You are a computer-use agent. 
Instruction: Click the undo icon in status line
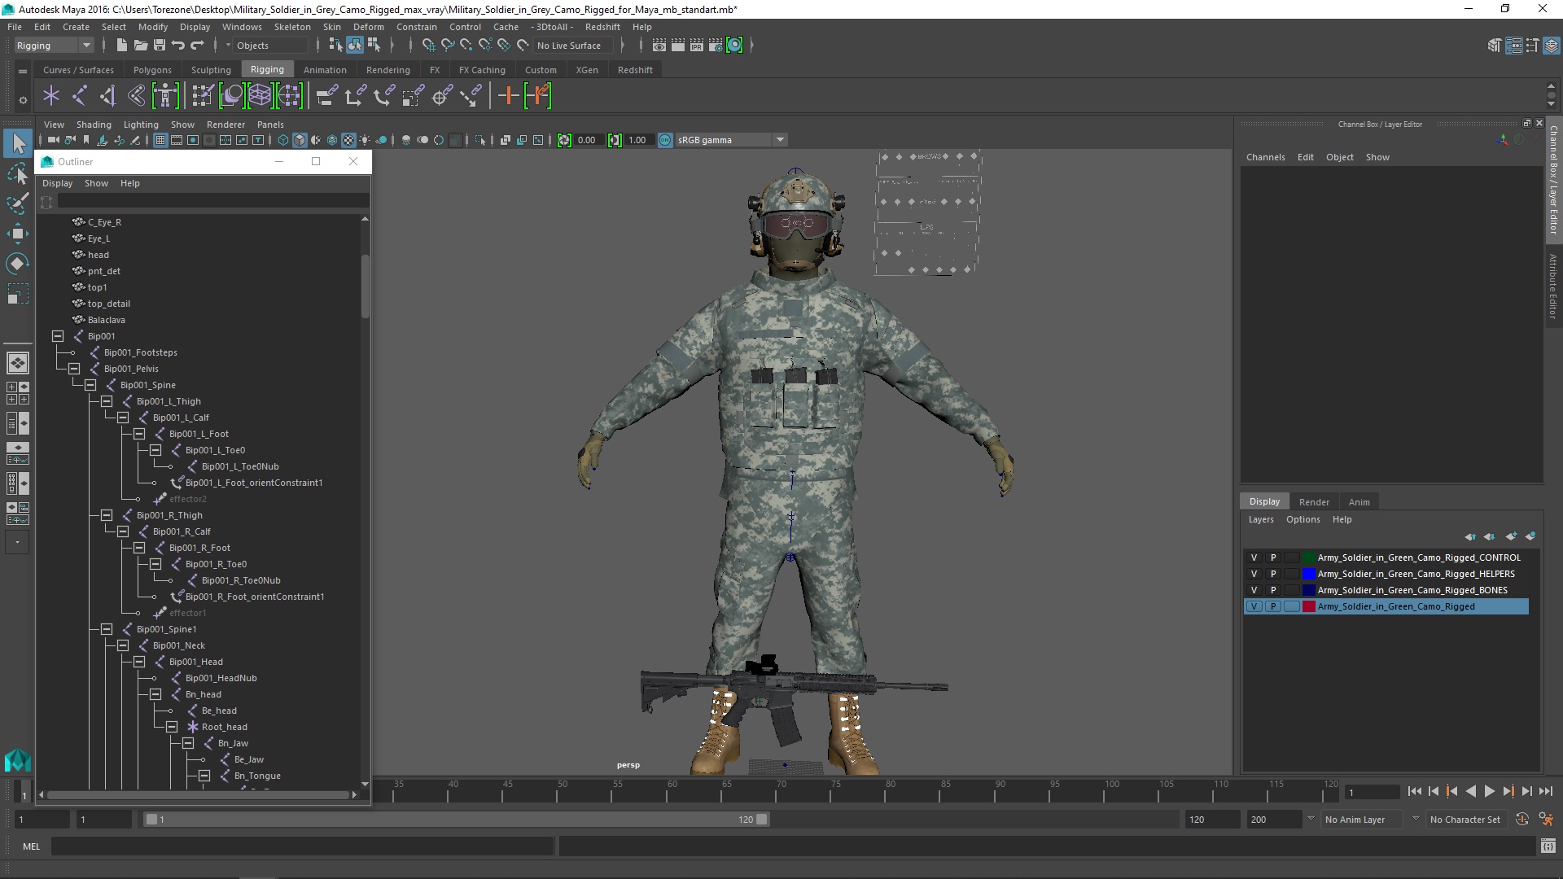coord(178,46)
